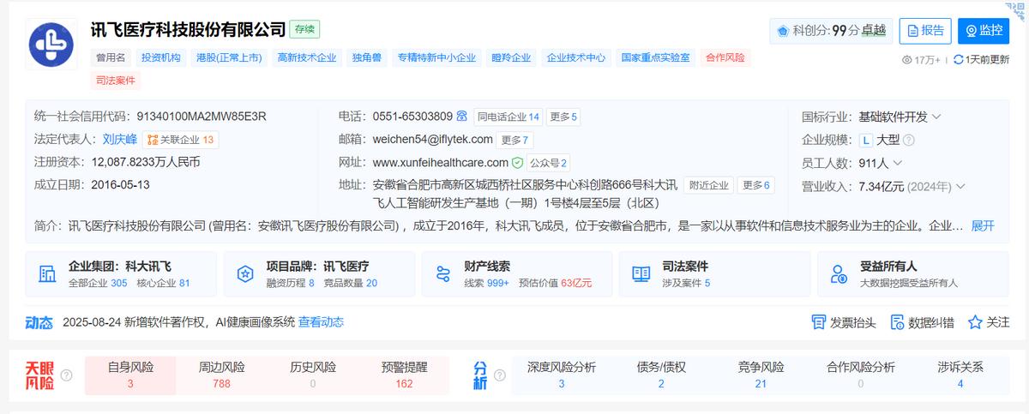Click 竞品数量 20 link

tap(351, 283)
